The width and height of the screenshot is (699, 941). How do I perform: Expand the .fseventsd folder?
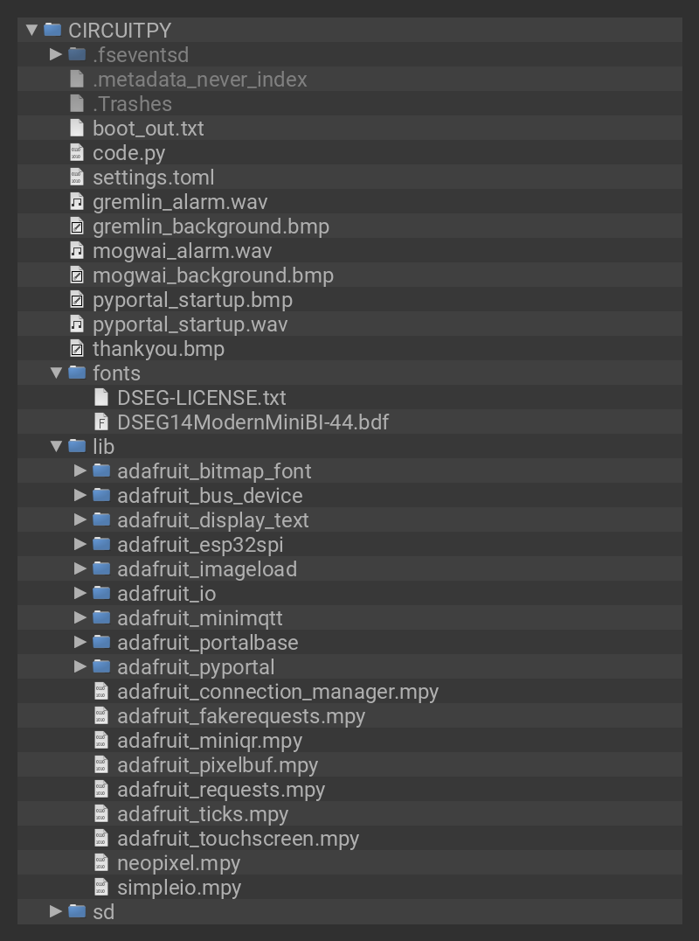tap(57, 55)
